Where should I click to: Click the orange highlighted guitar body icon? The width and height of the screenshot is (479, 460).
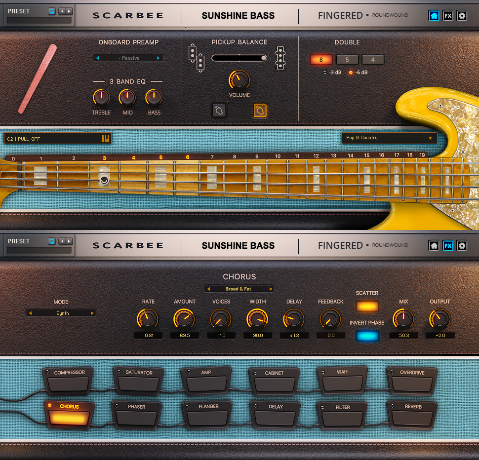[260, 111]
